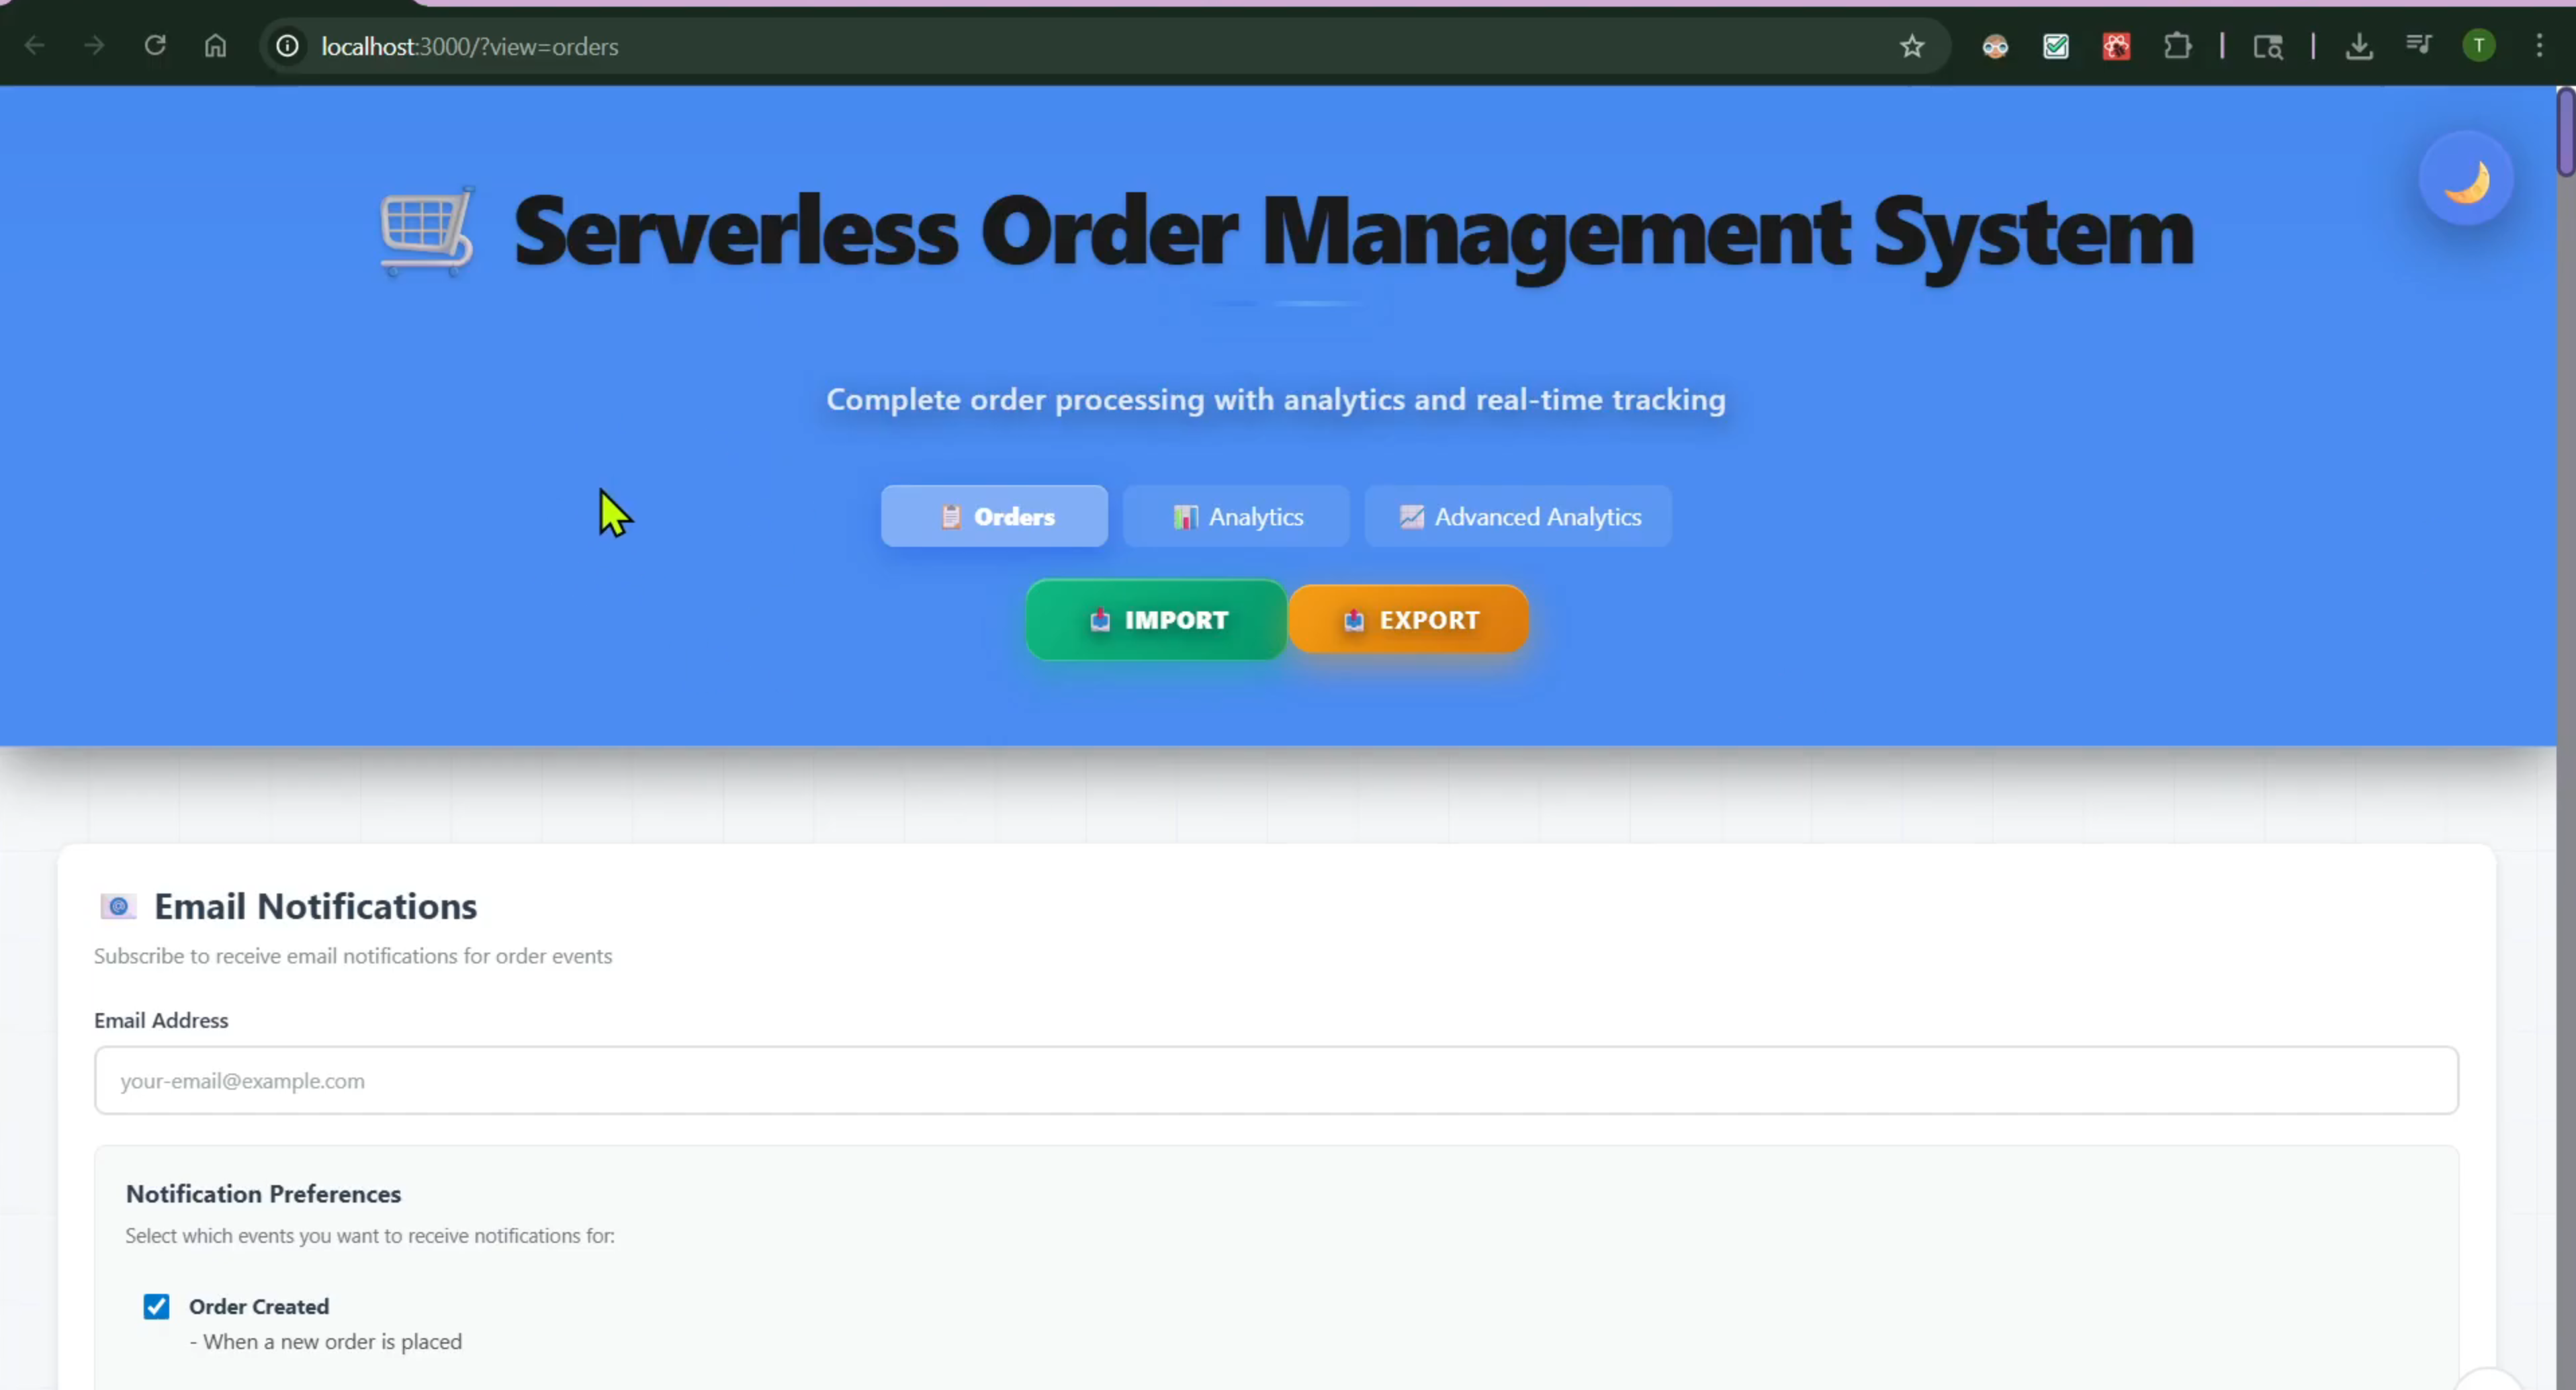
Task: Open media playback controls
Action: point(2419,45)
